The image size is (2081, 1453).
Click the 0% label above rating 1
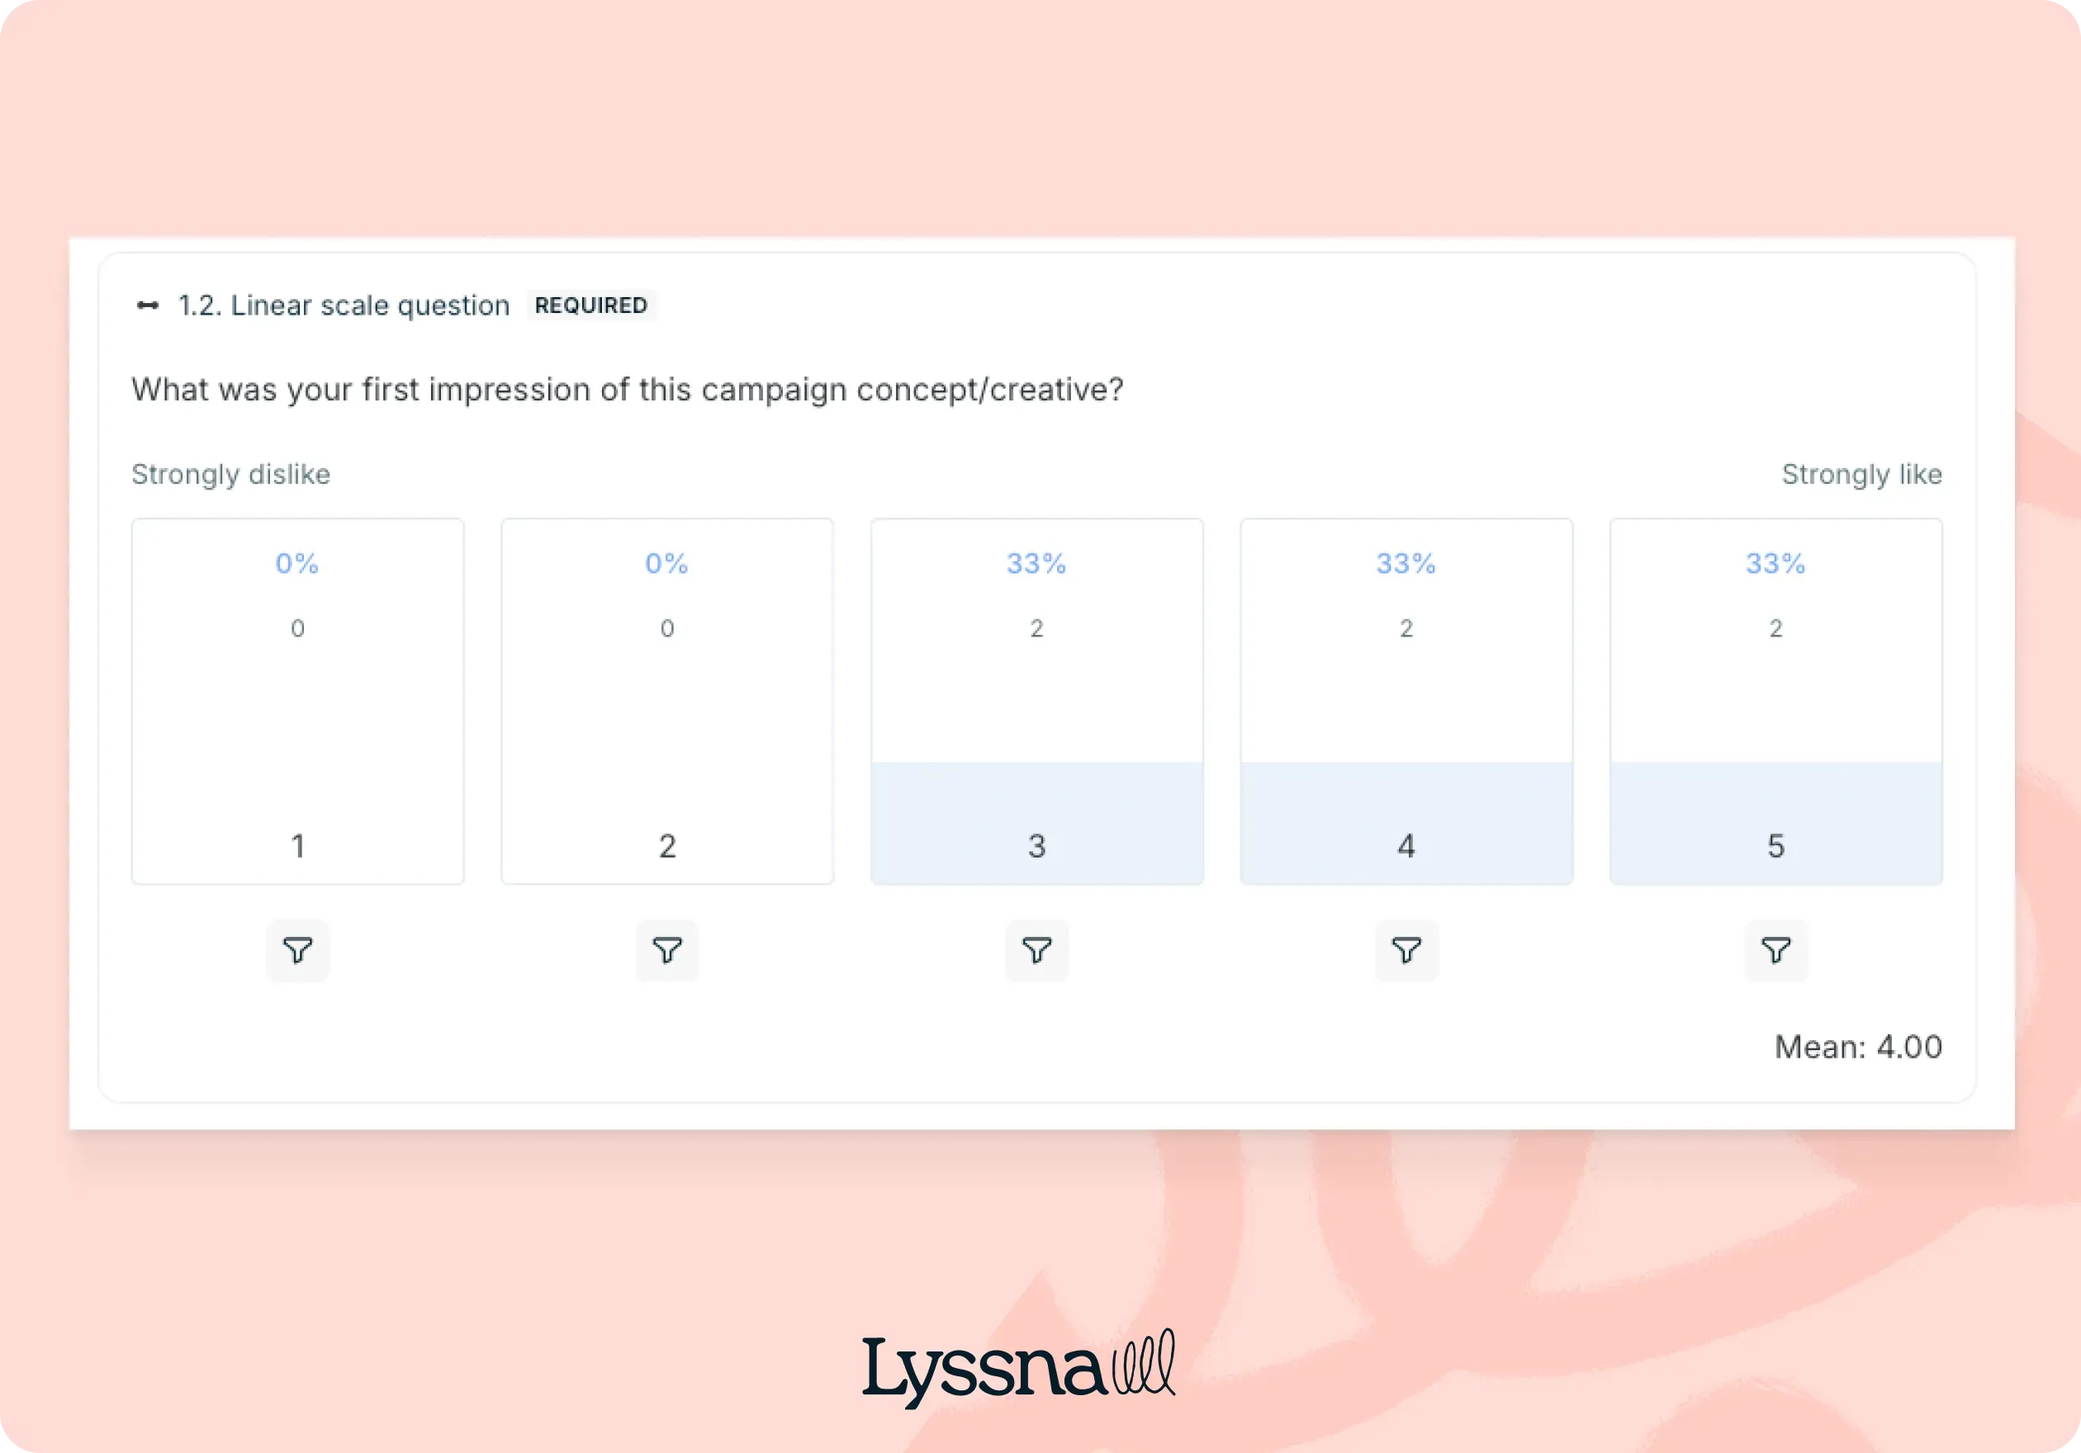click(297, 563)
